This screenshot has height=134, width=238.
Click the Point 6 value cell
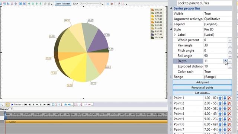pyautogui.click(x=211, y=124)
